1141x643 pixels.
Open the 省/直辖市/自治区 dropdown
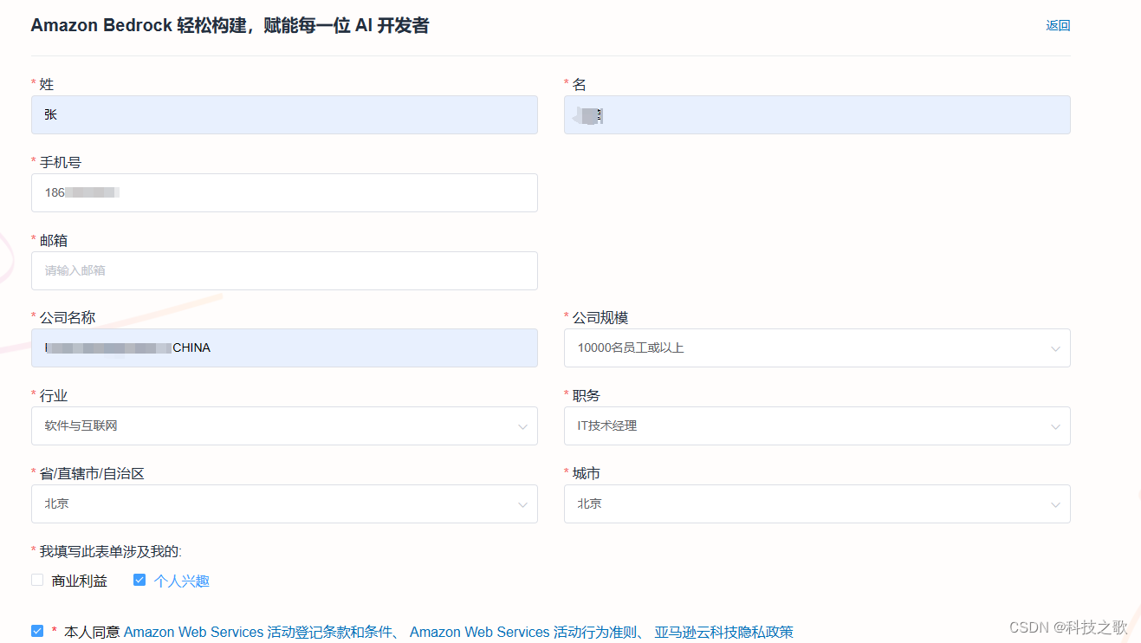point(284,503)
